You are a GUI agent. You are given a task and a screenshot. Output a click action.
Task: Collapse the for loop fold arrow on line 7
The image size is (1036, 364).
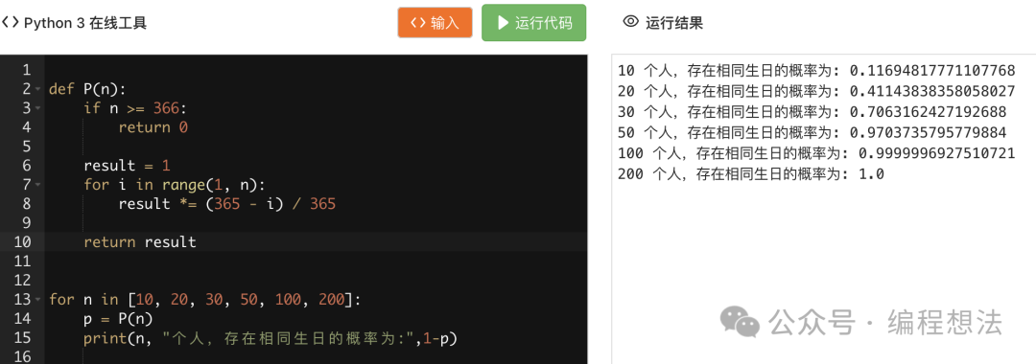pyautogui.click(x=37, y=185)
